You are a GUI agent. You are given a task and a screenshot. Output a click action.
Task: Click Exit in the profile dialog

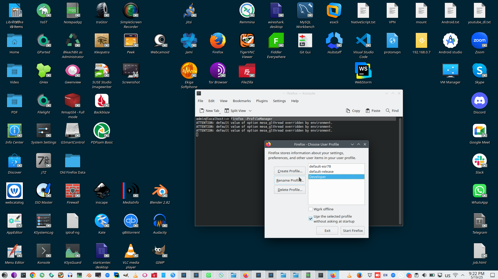click(327, 231)
